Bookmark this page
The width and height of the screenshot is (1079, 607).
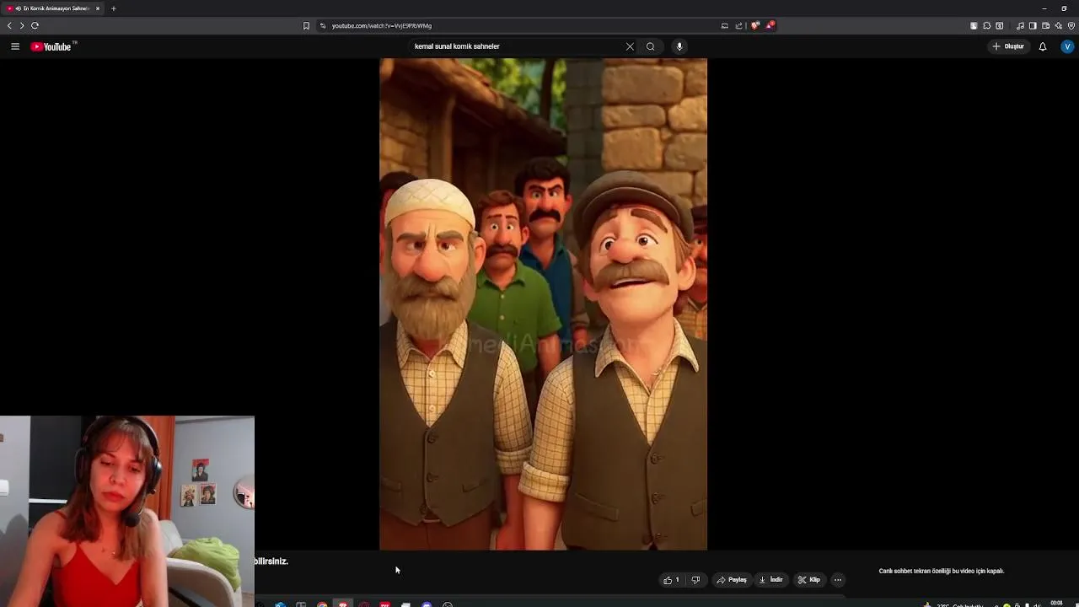(306, 25)
